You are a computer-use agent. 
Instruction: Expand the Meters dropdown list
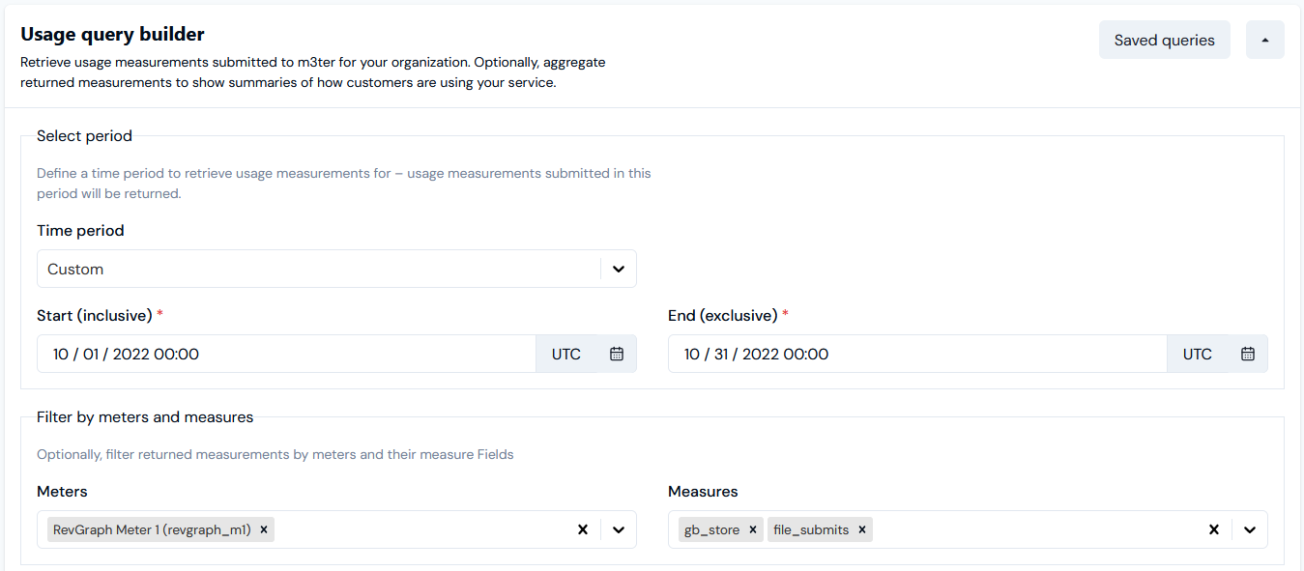(619, 529)
